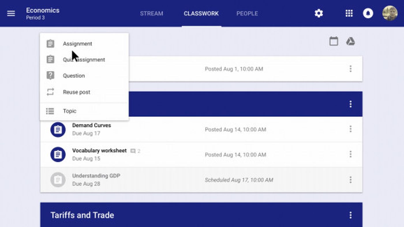
Task: Open the kebab menu for Tariffs and Trade
Action: pos(350,215)
